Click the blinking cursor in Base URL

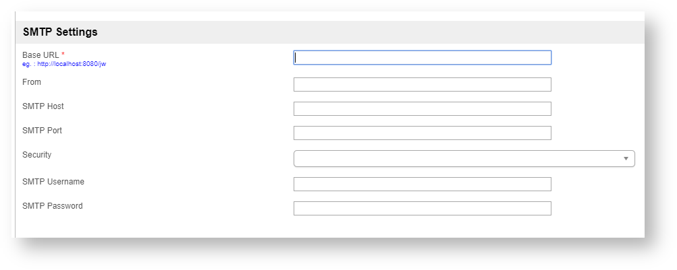(297, 58)
